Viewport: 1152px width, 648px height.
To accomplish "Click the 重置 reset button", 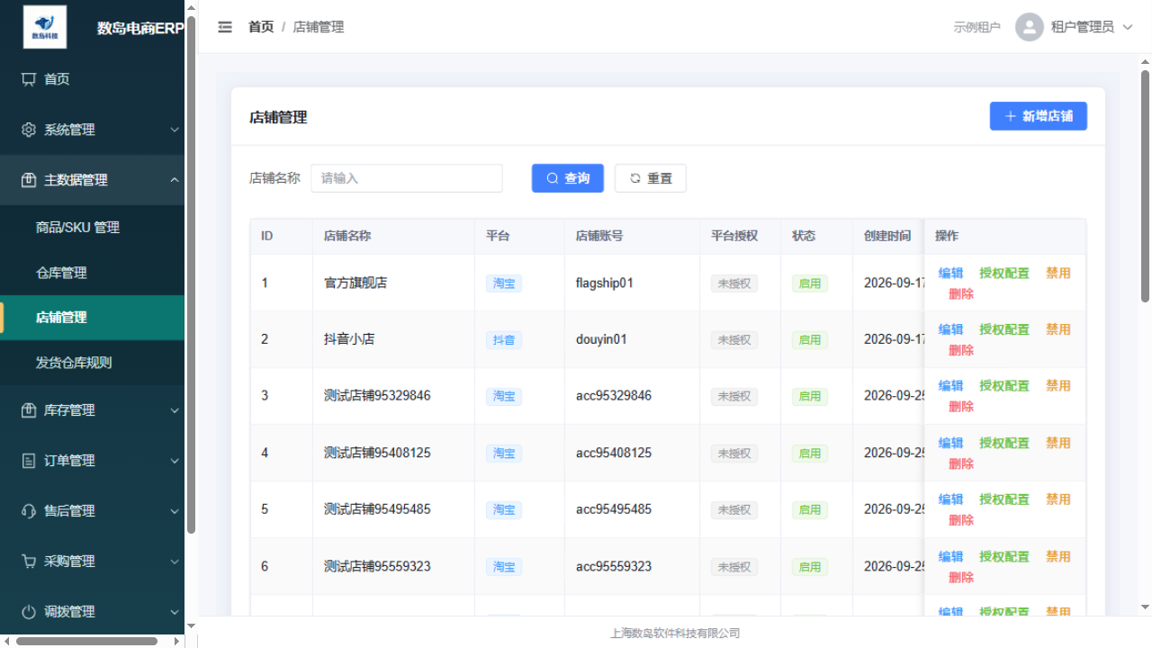I will (651, 178).
